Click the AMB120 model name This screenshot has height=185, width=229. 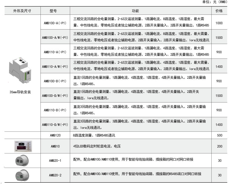pyautogui.click(x=55, y=135)
